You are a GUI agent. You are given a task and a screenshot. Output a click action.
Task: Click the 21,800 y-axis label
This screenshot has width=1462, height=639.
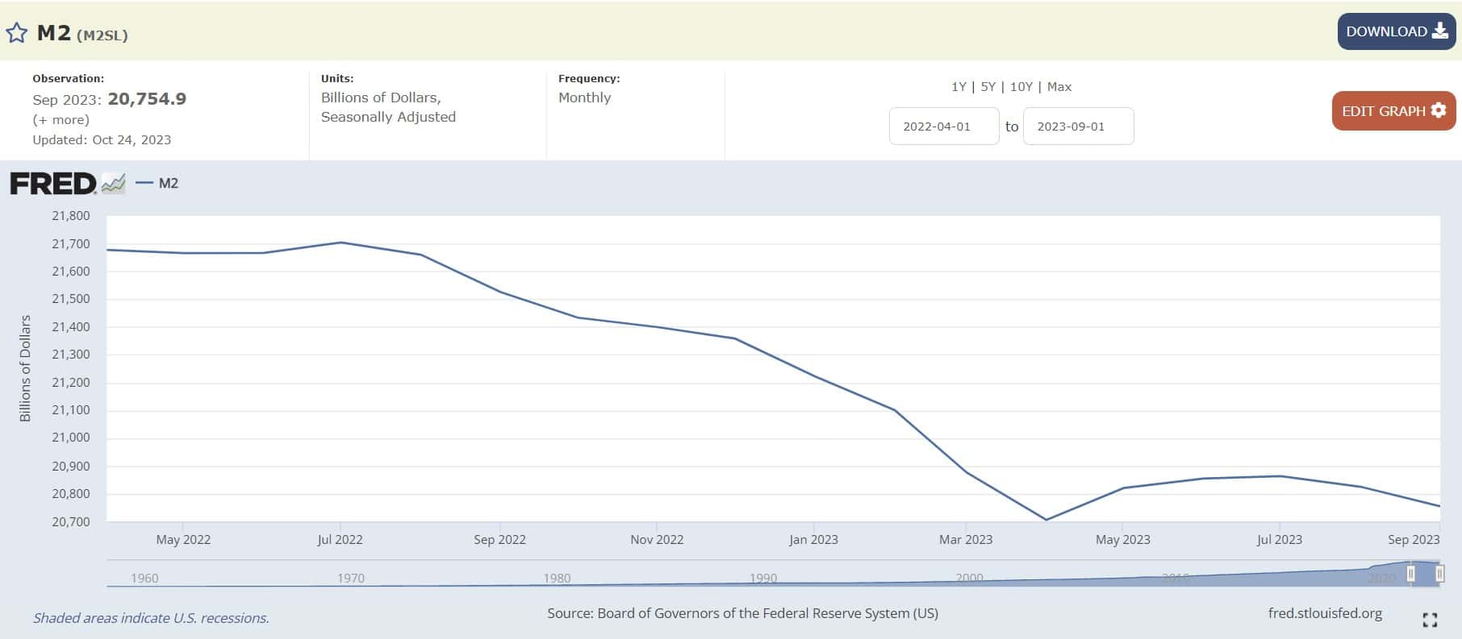coord(71,216)
